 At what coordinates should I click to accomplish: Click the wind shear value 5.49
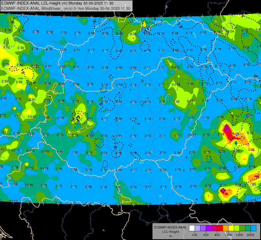[x=119, y=34]
